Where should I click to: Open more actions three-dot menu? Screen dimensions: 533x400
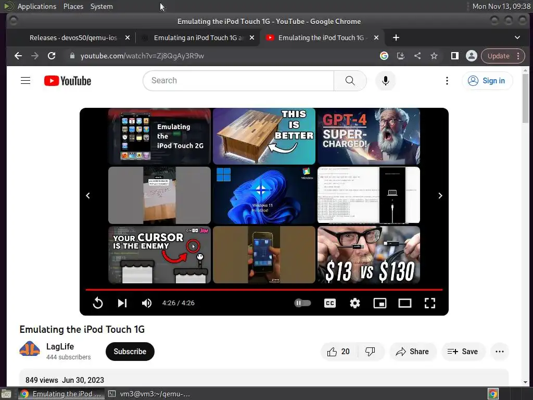click(500, 352)
